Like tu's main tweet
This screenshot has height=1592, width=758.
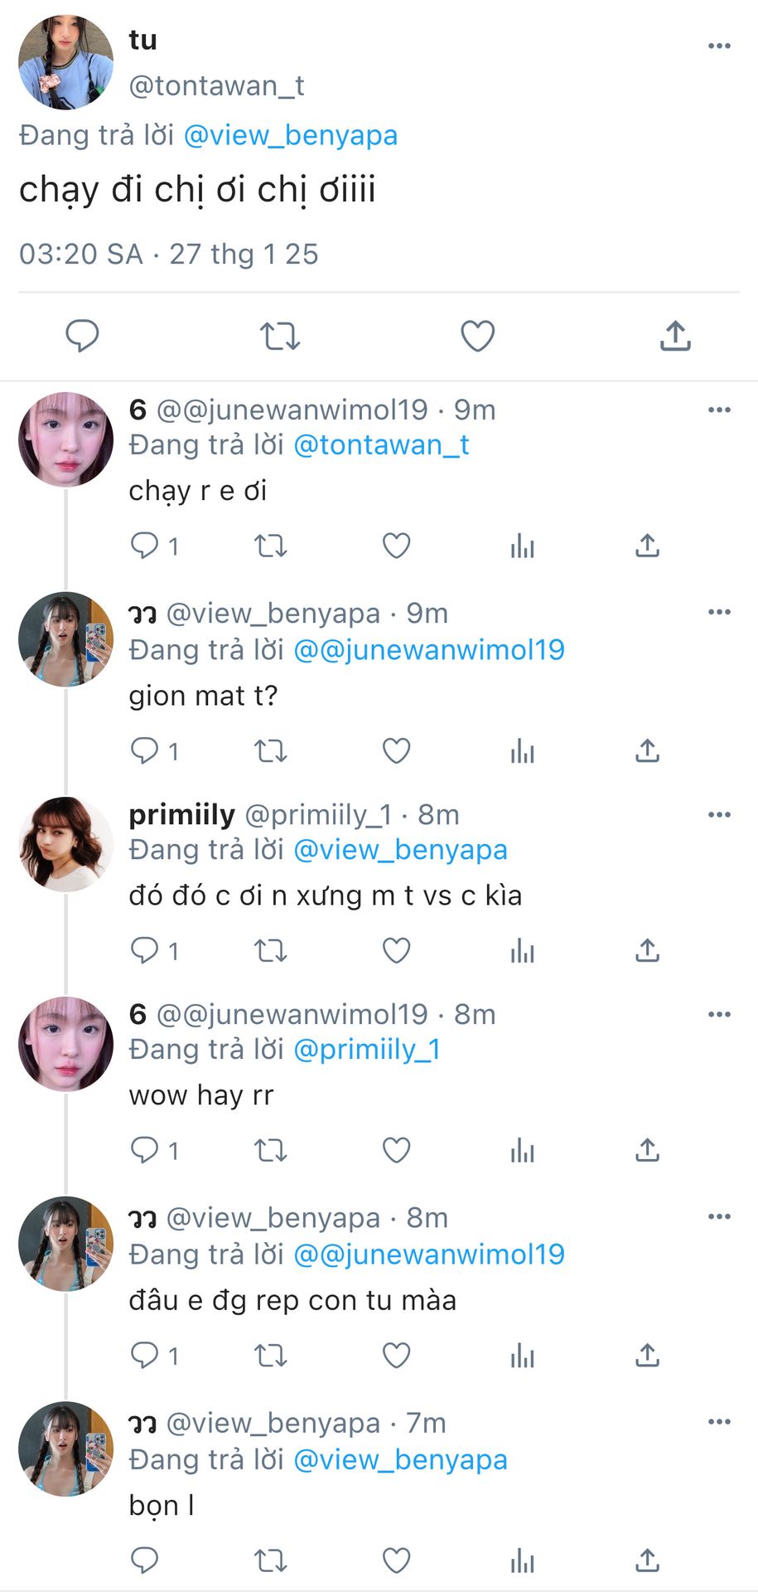click(x=477, y=336)
